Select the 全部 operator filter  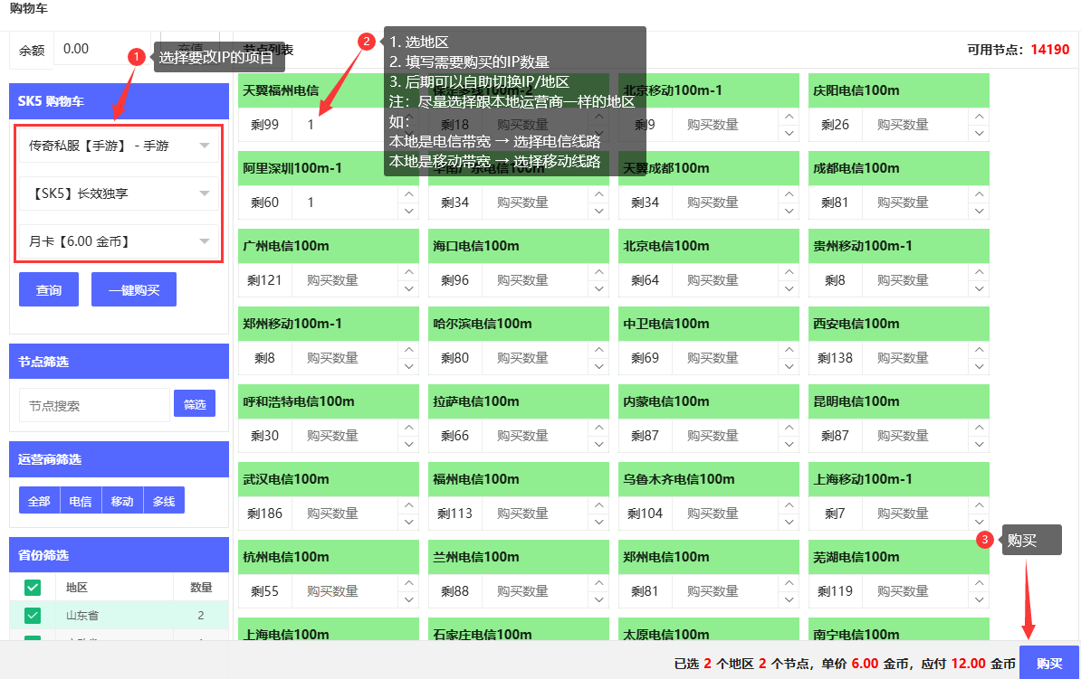coord(39,500)
